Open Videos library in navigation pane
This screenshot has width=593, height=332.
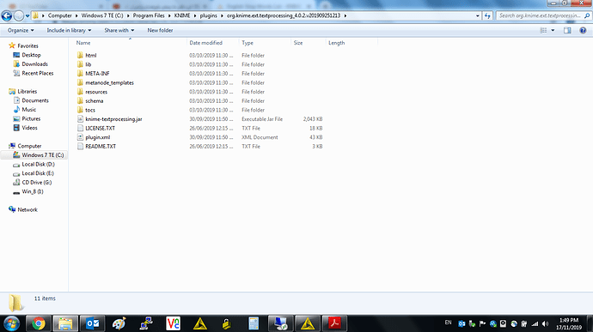pos(29,128)
